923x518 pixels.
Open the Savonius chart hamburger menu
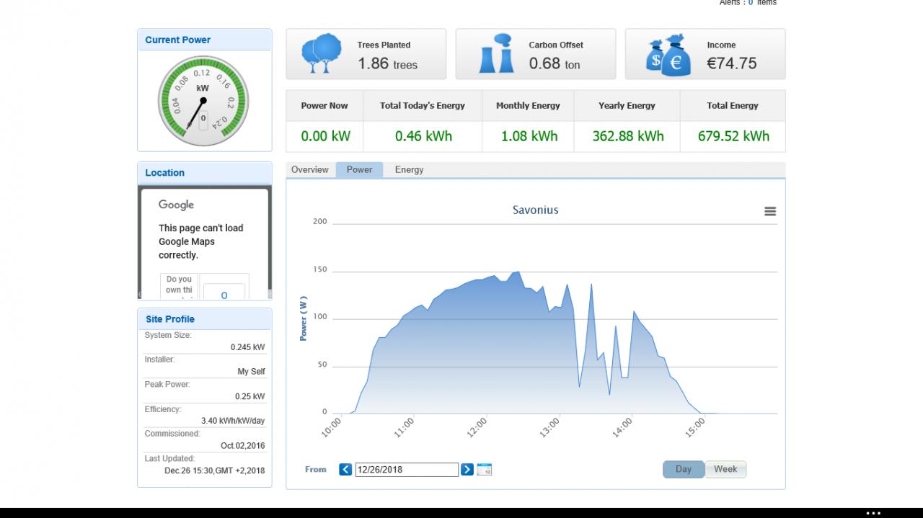[x=770, y=211]
